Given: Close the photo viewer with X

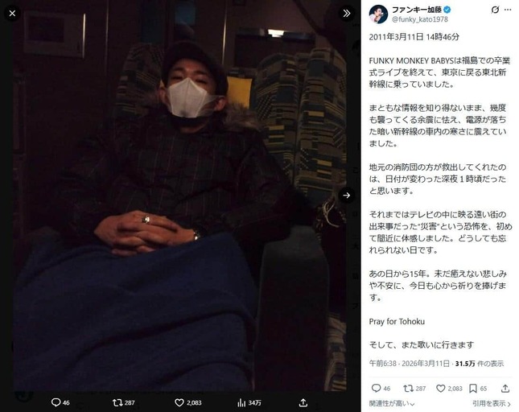Looking at the screenshot, I should [x=12, y=13].
